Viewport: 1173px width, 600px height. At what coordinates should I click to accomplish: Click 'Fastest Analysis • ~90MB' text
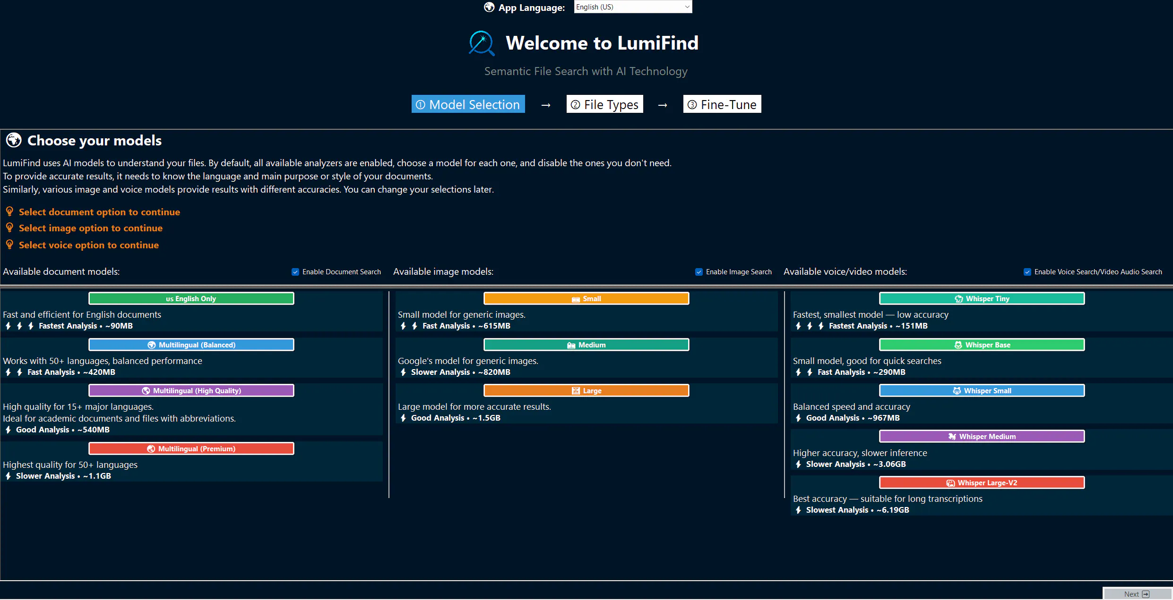[x=86, y=326]
